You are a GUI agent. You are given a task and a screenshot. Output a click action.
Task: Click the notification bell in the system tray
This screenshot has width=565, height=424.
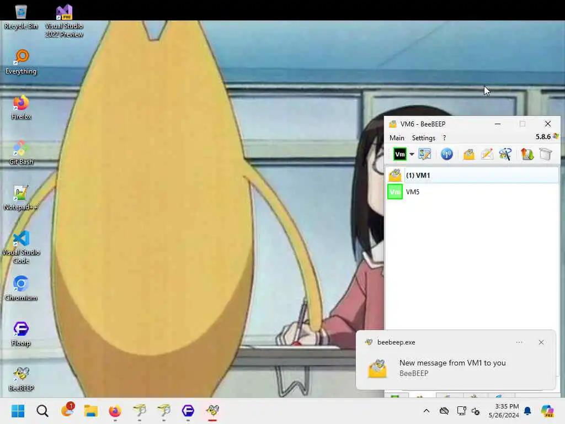click(527, 411)
